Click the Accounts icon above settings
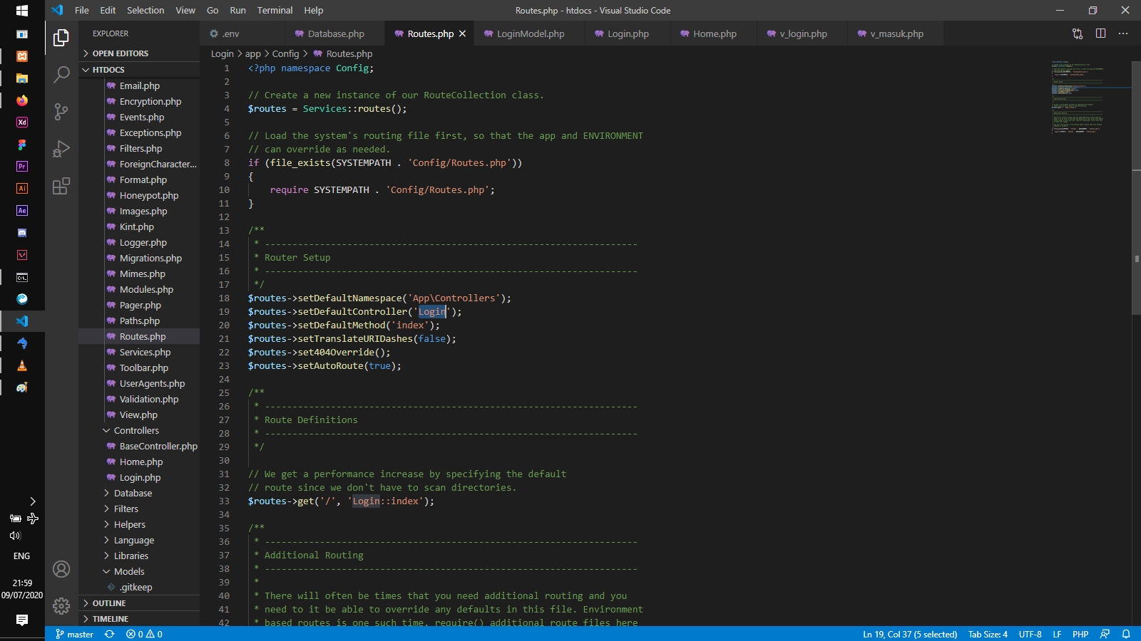This screenshot has height=641, width=1141. tap(61, 569)
